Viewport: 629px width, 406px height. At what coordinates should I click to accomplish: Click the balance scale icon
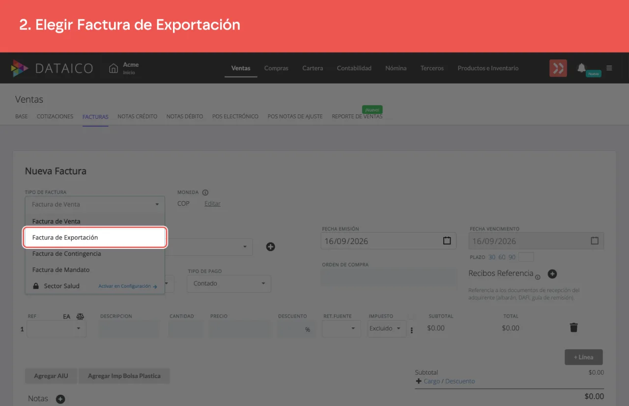click(81, 317)
